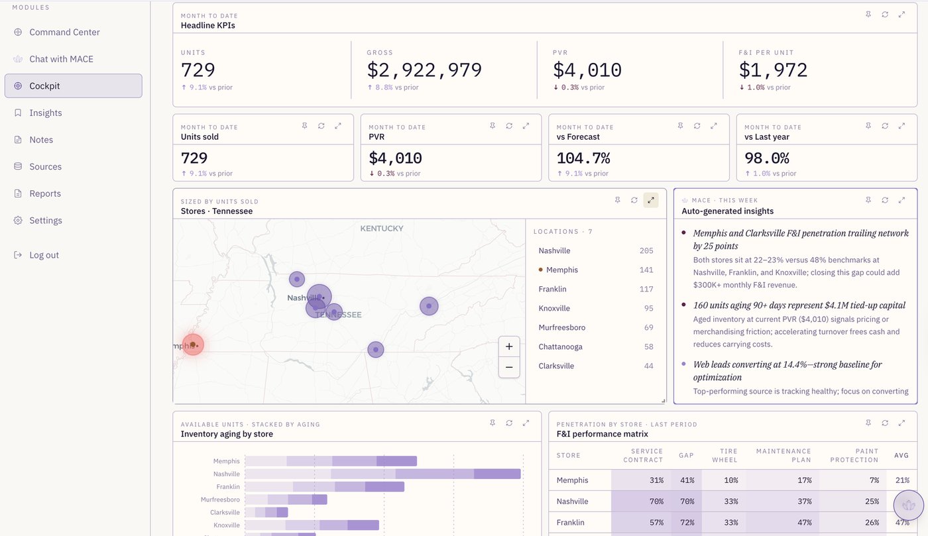Expand the Headline KPIs panel

coord(901,15)
